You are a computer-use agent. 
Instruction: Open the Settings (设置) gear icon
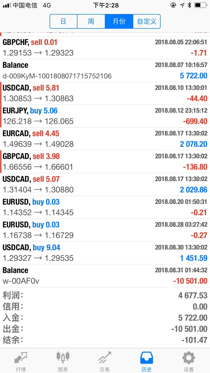click(189, 358)
